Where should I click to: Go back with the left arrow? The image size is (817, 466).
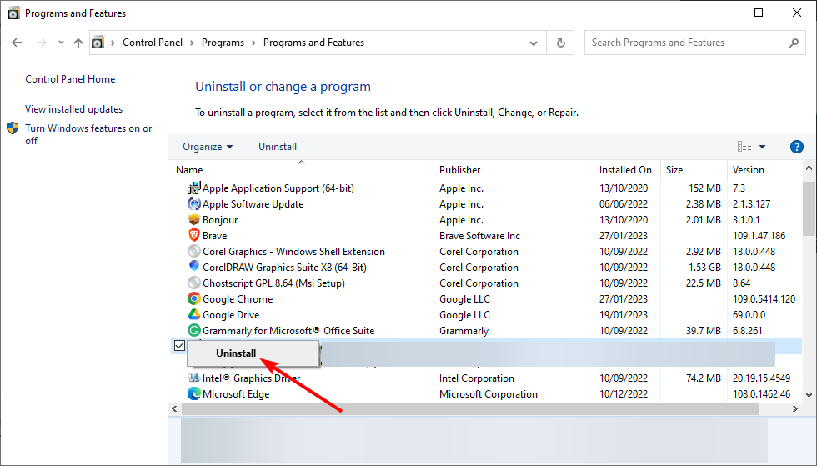[x=17, y=43]
